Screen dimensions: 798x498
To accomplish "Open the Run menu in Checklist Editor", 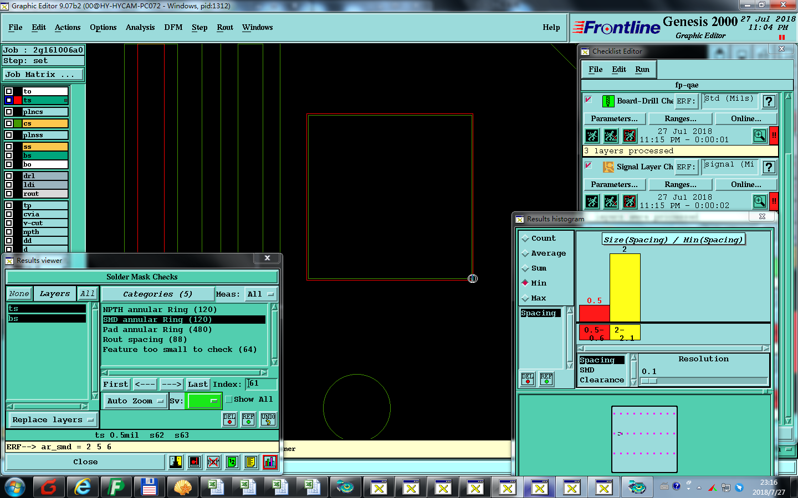I will click(642, 70).
